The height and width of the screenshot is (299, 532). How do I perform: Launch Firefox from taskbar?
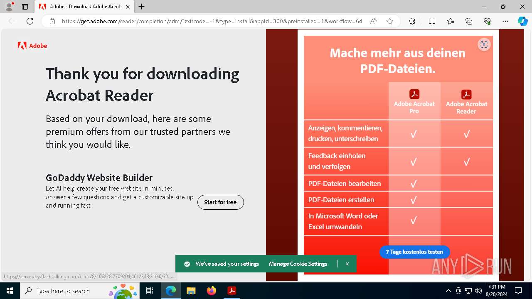(x=211, y=291)
